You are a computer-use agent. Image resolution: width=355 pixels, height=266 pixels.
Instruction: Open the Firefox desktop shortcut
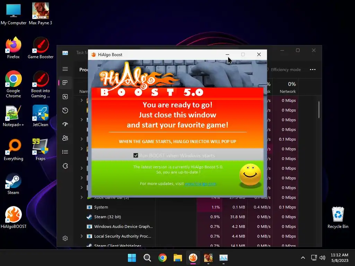(14, 48)
